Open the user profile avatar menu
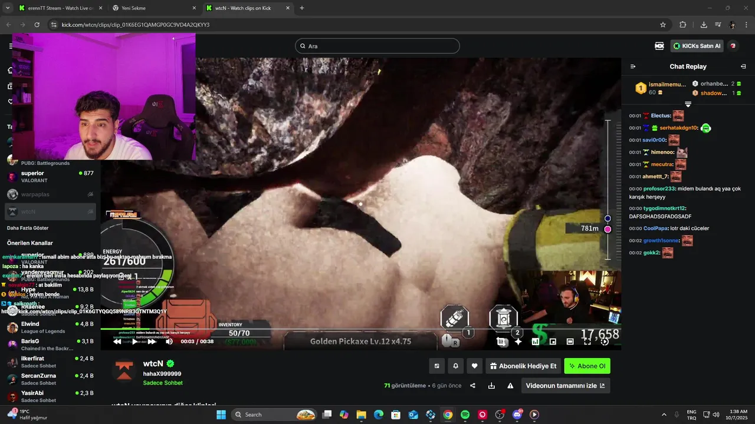The height and width of the screenshot is (424, 755). pyautogui.click(x=733, y=46)
